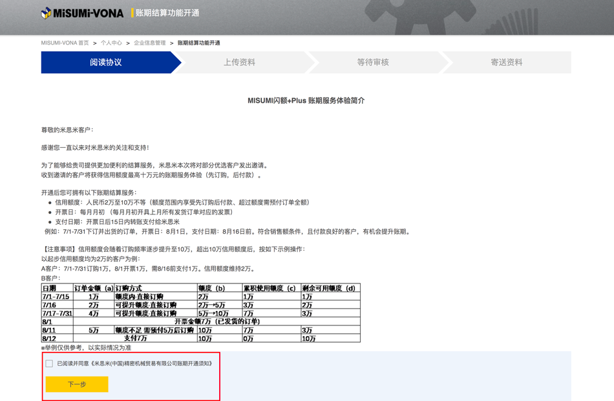
Task: Go to MISUMI-VONA 首页 in the breadcrumb
Action: point(65,43)
